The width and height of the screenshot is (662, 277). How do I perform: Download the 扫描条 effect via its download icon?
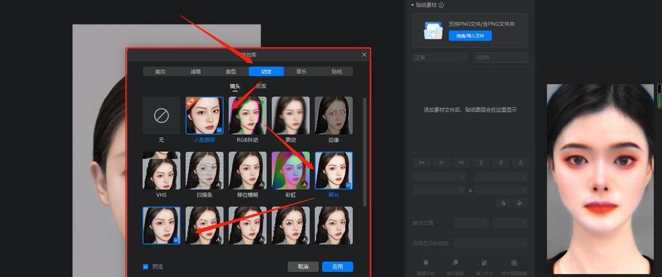pos(219,185)
